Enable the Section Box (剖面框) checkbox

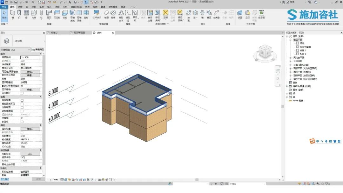pyautogui.click(x=22, y=122)
